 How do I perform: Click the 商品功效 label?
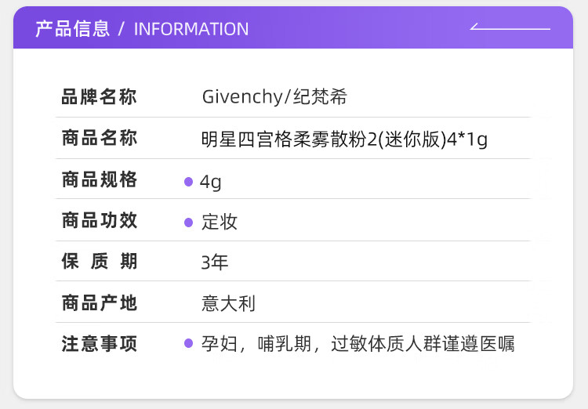click(100, 221)
